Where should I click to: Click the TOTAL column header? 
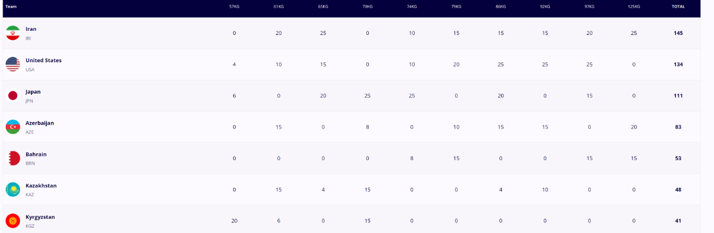(678, 7)
